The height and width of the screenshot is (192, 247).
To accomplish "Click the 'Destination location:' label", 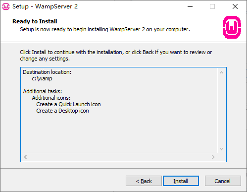I will click(x=47, y=72).
